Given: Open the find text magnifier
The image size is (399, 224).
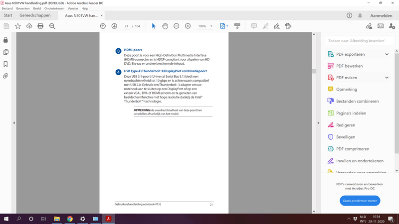Looking at the screenshot, I should point(52,26).
